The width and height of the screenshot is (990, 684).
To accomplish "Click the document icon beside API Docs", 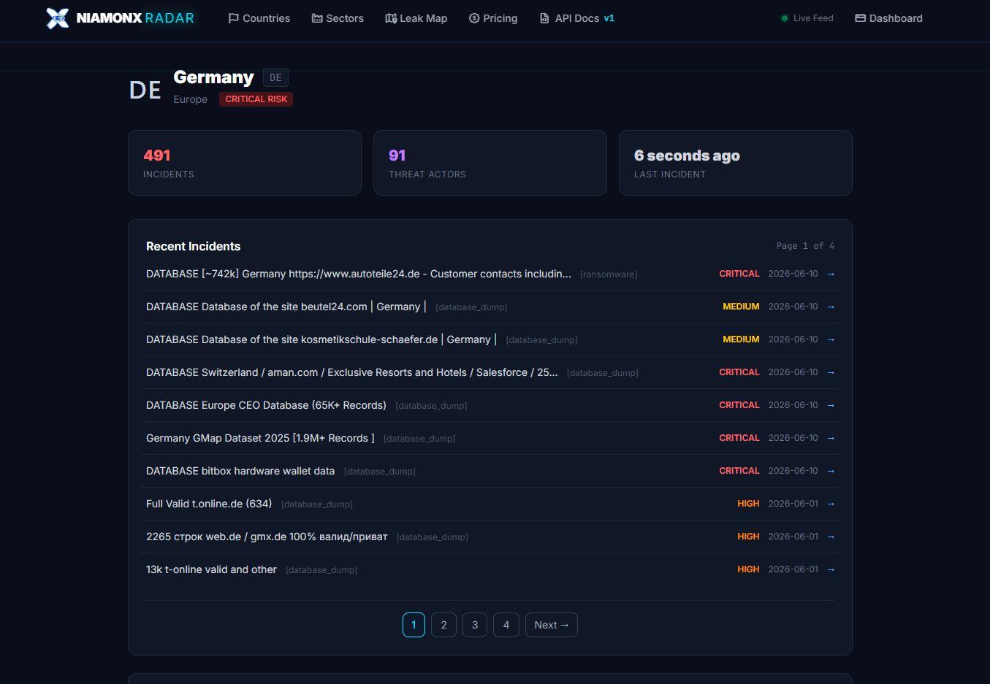I will coord(544,18).
